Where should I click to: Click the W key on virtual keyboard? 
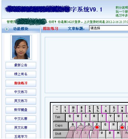[x=78, y=118]
